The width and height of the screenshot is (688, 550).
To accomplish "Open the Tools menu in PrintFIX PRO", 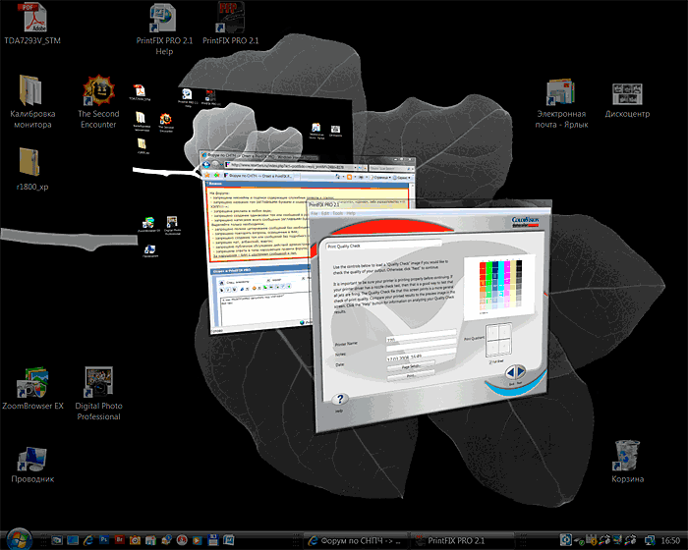I will click(x=337, y=213).
